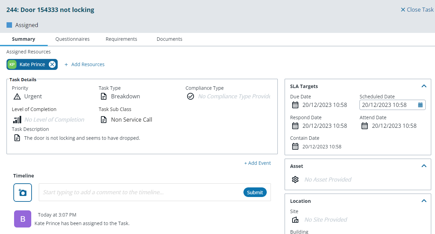
Task: Click the Breakdown task type document icon
Action: 104,97
